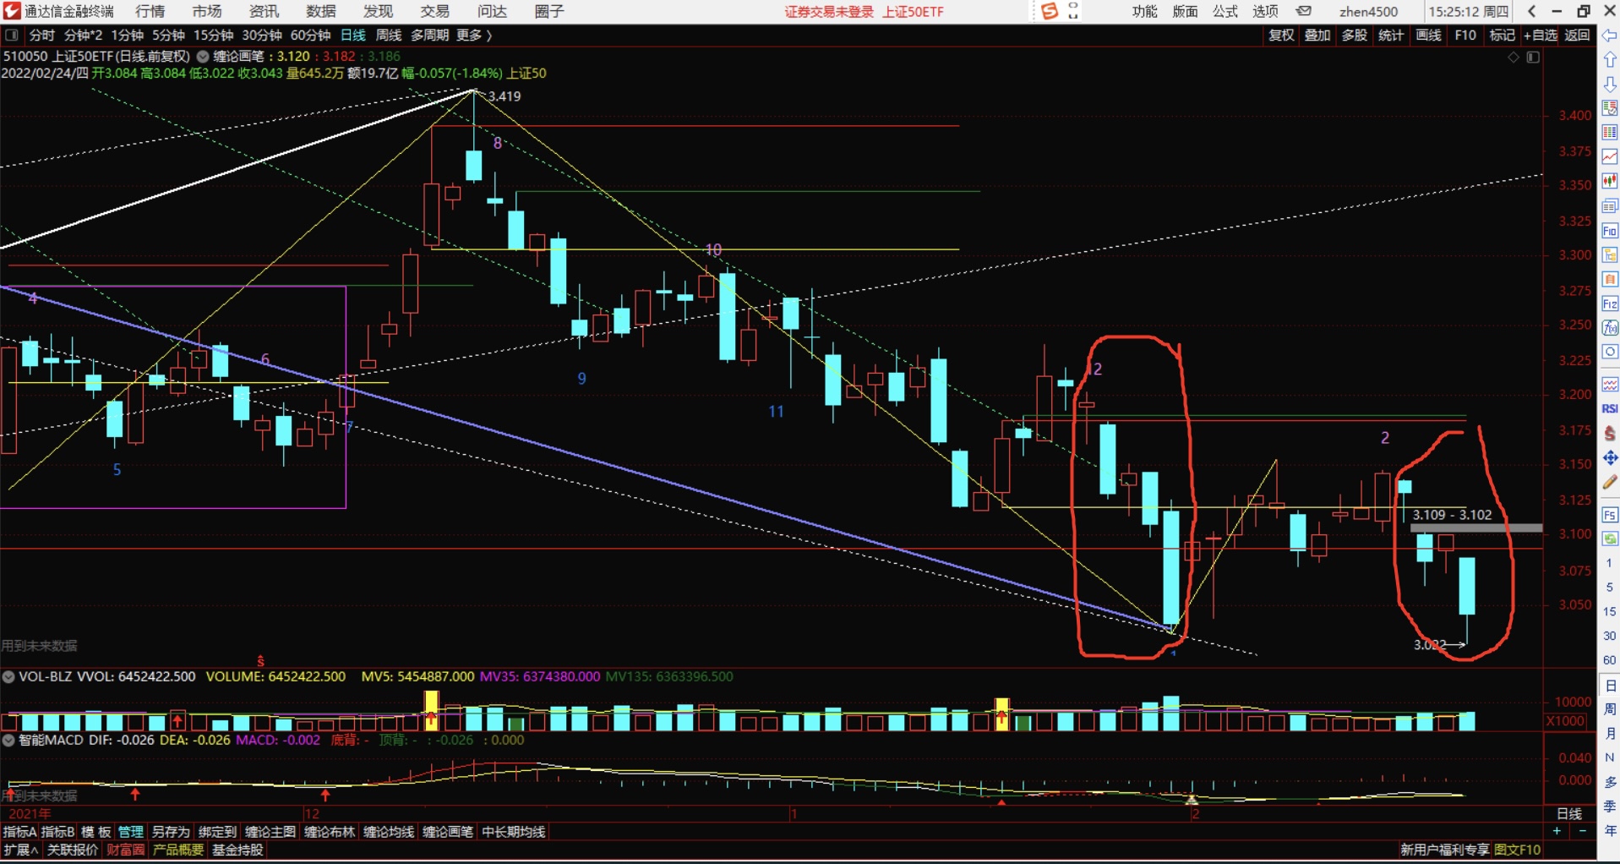The image size is (1620, 864).
Task: Toggle the 缠论画笔 indicator settings circle
Action: [203, 57]
